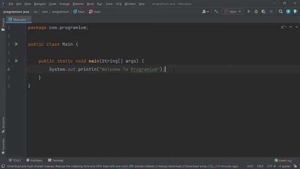Click the greyed-out Stop button in toolbar
Screen dimensions: 300x169
[x=271, y=11]
